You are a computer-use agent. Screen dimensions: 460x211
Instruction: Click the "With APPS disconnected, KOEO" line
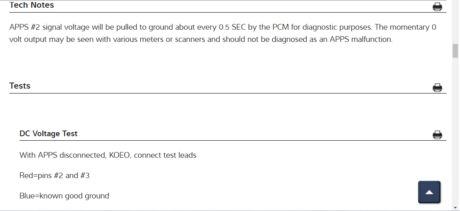[75, 155]
